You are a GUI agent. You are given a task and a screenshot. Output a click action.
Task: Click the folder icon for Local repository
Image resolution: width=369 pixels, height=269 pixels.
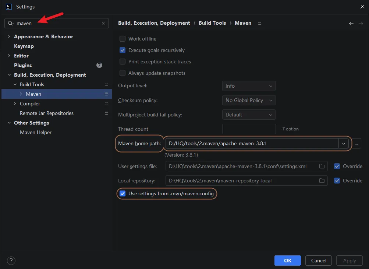(x=322, y=181)
